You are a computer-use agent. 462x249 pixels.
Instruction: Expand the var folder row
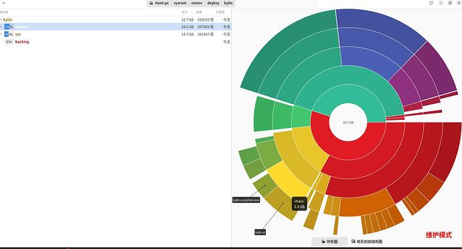click(x=1, y=34)
